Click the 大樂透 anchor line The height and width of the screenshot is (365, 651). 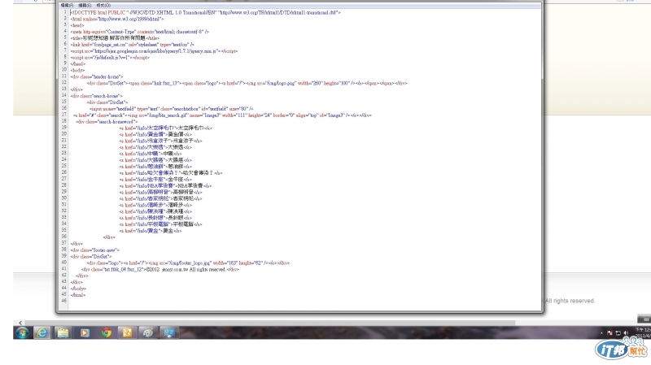click(x=155, y=147)
